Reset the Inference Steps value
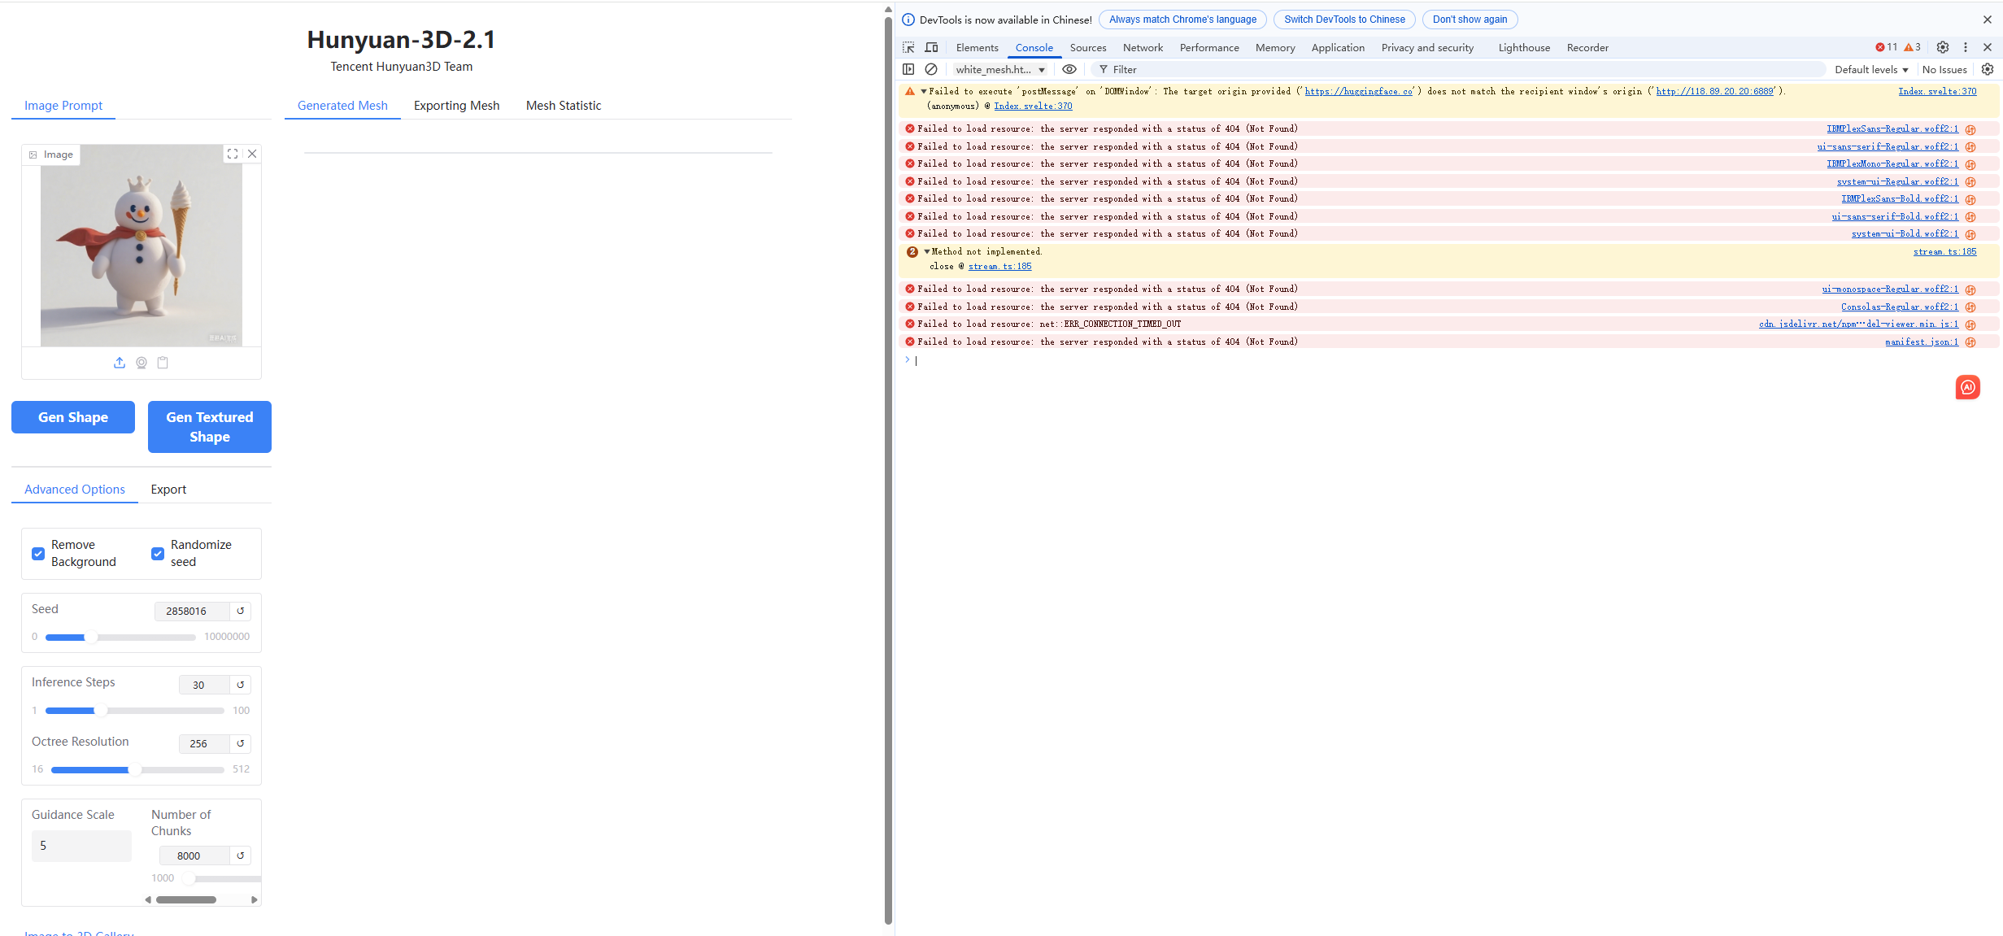2003x936 pixels. 241,686
